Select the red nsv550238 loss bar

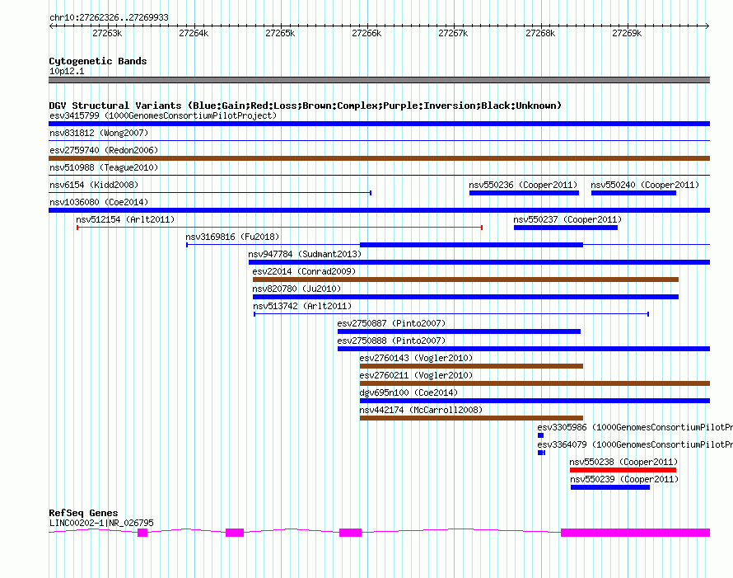coord(623,470)
